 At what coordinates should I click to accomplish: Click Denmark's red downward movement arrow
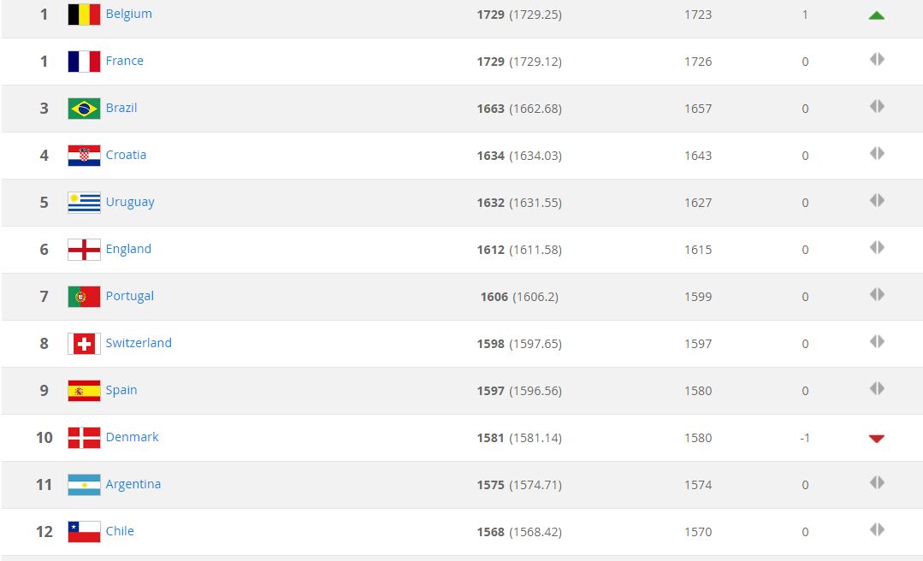877,439
